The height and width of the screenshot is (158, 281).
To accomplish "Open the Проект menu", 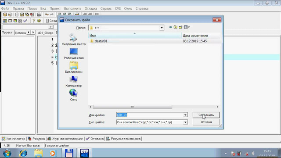I will tap(55, 8).
